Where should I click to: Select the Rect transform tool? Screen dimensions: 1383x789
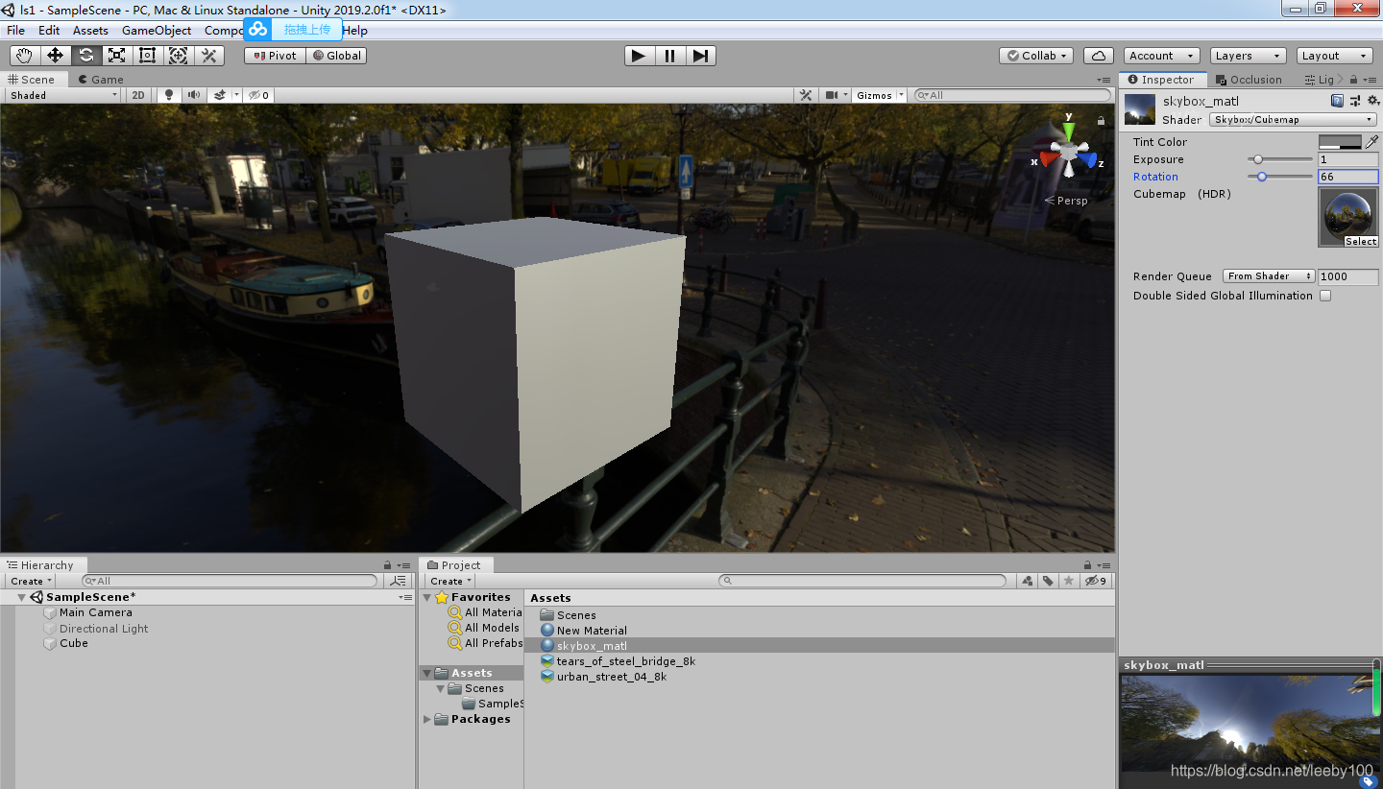(147, 56)
